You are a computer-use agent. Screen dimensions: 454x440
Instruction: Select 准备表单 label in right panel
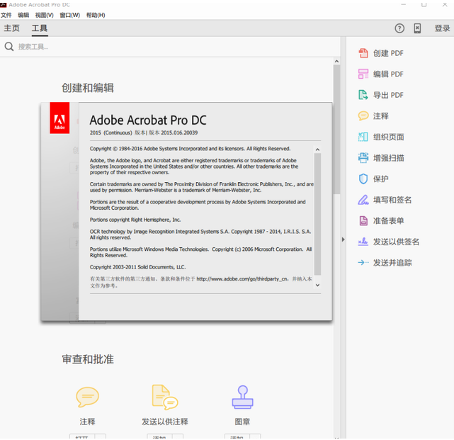tap(389, 221)
